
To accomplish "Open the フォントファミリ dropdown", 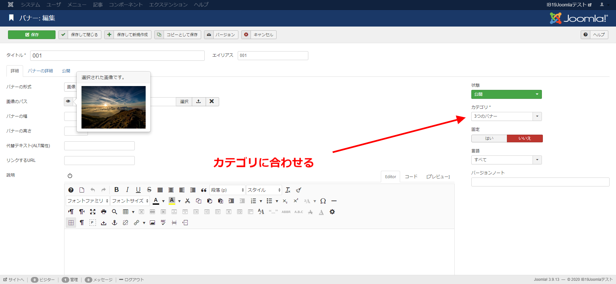I will 88,201.
